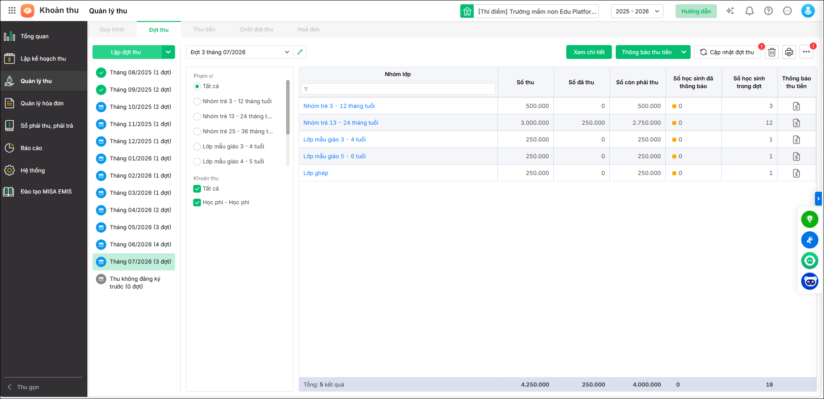
Task: Switch to the Hoá đơn tab
Action: tap(309, 29)
